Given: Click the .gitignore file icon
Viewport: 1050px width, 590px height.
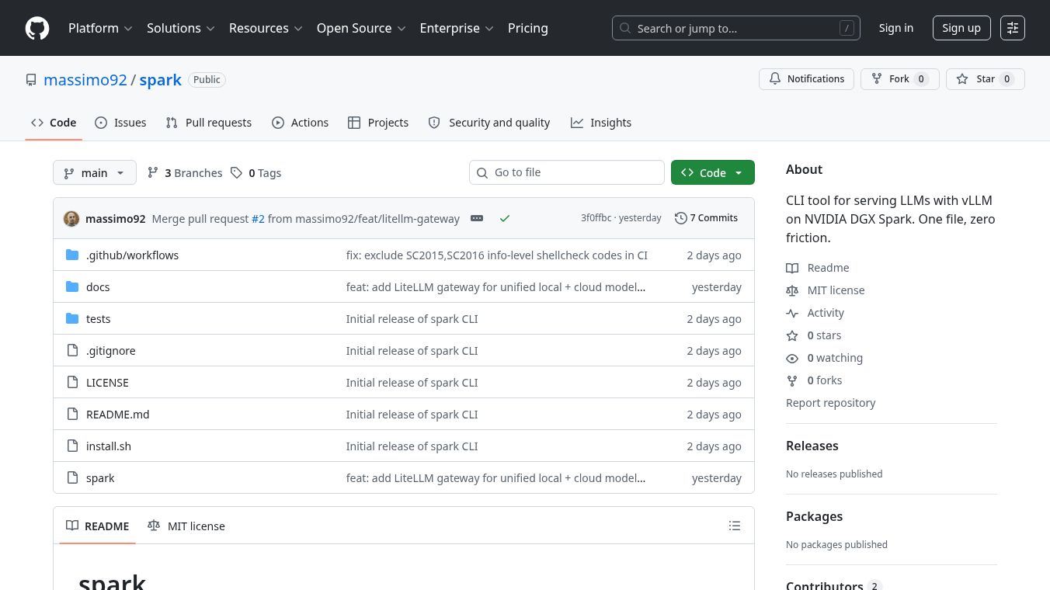Looking at the screenshot, I should coord(72,350).
